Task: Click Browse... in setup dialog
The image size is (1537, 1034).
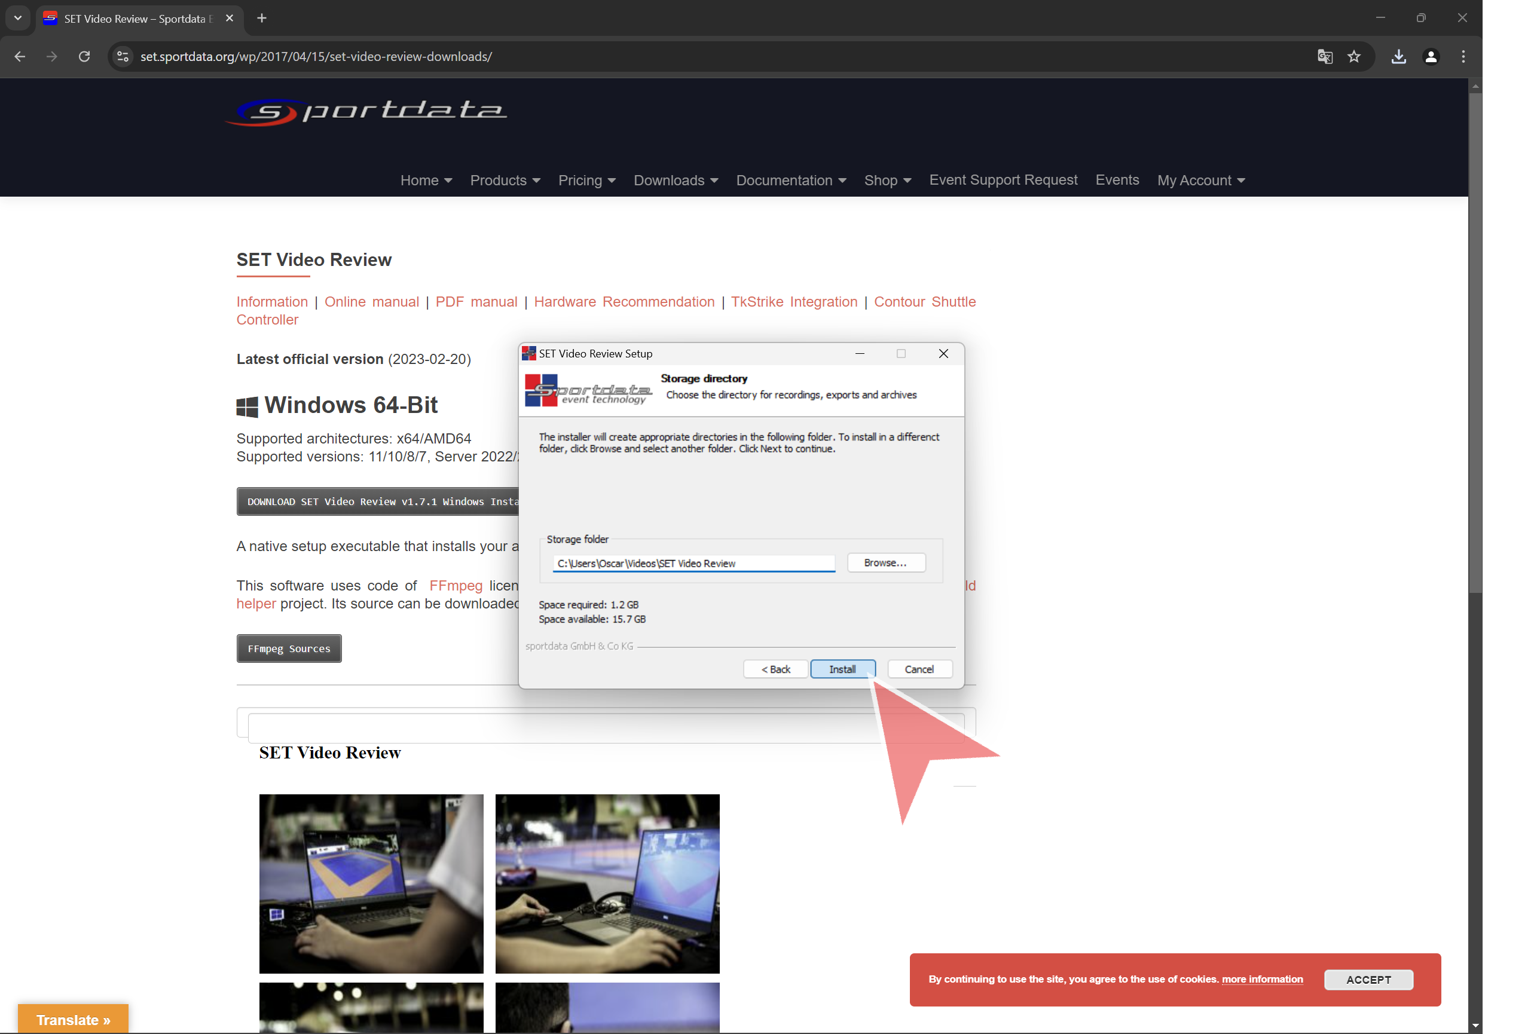Action: (x=885, y=562)
